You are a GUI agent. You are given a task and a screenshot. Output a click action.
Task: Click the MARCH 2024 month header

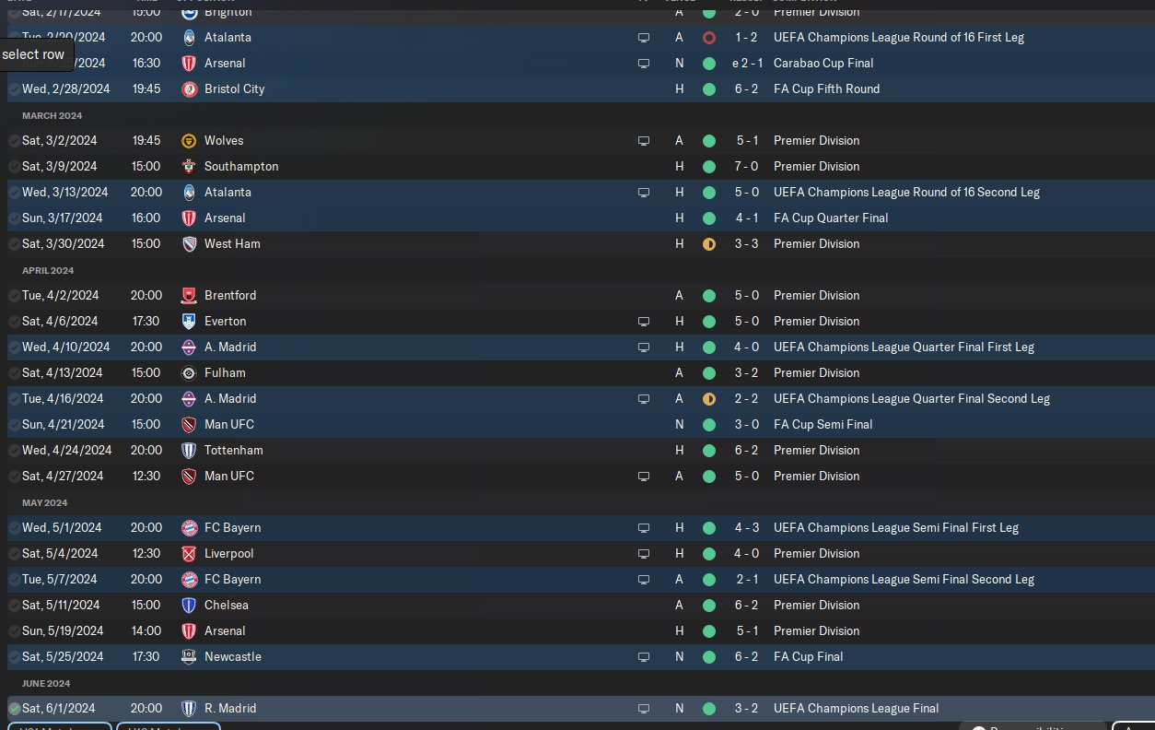[x=52, y=115]
